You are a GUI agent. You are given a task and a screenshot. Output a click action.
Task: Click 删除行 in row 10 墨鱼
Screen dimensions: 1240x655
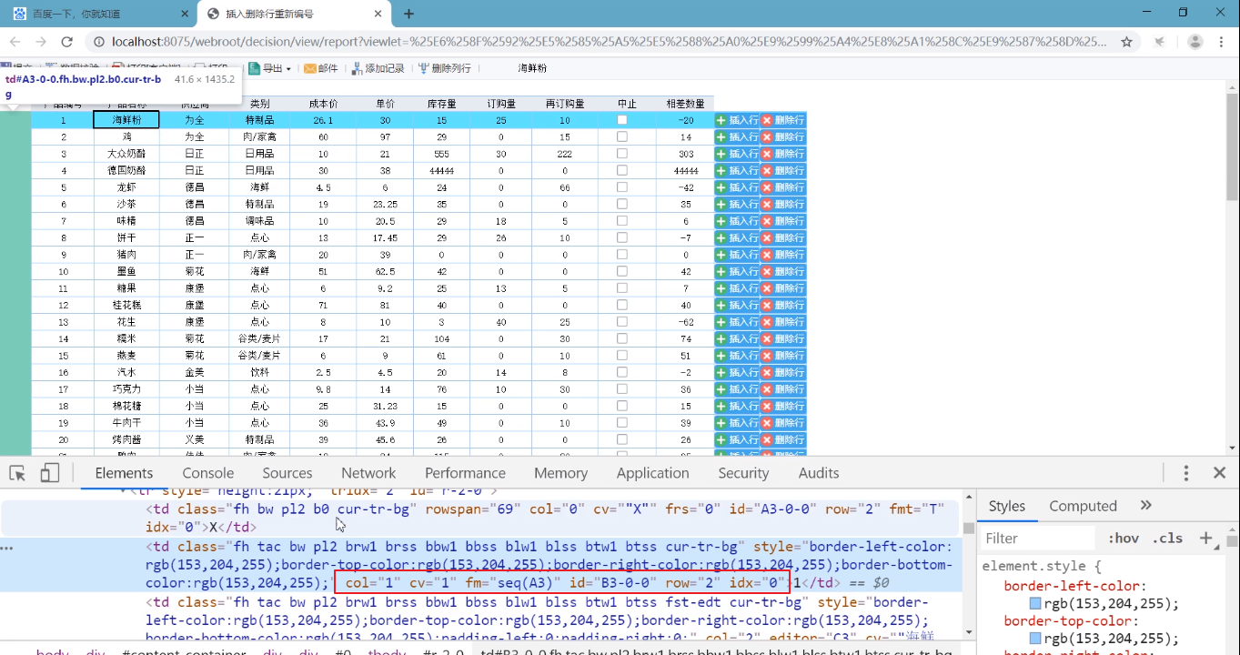[x=783, y=272]
